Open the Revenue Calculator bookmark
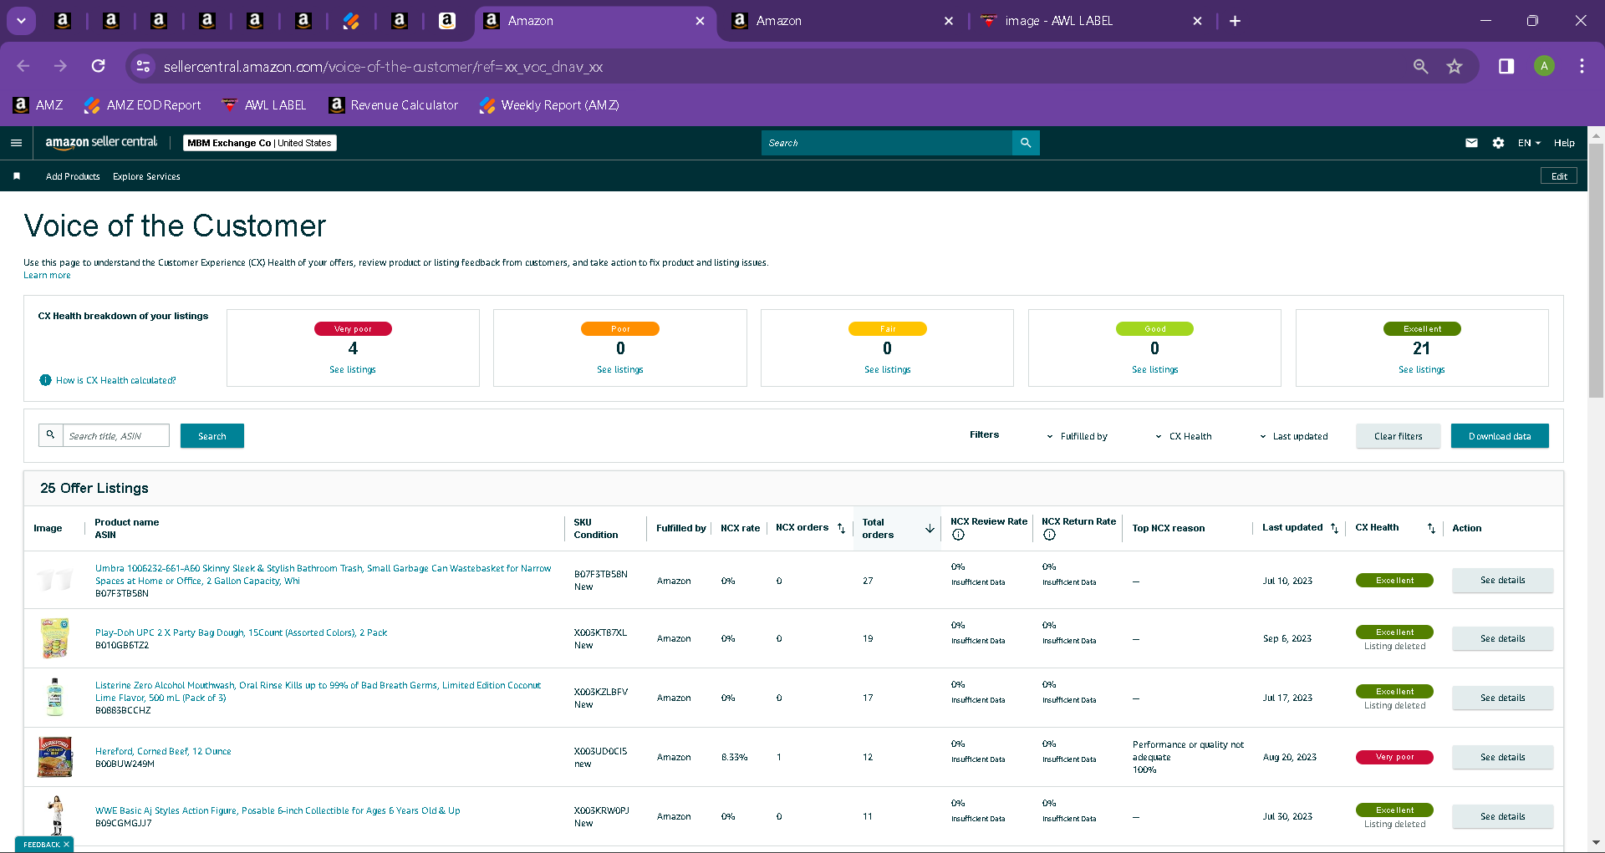 [x=394, y=105]
